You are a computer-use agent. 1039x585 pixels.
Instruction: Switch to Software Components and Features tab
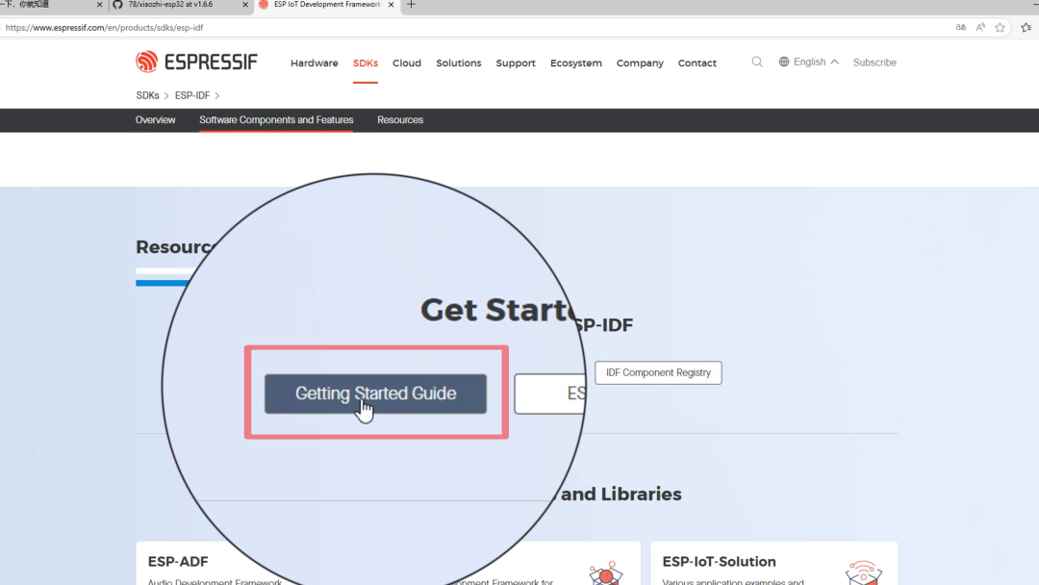pyautogui.click(x=276, y=120)
